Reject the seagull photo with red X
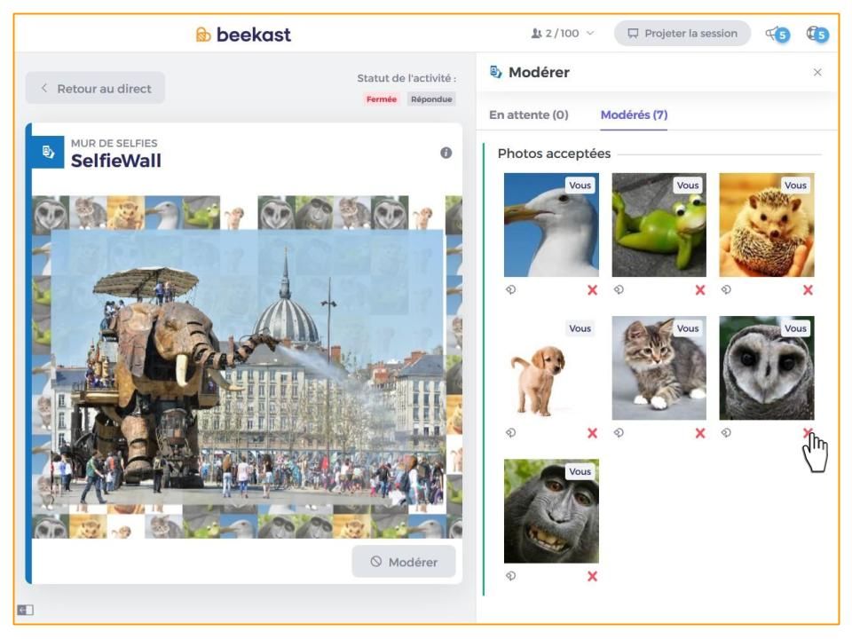852x639 pixels. (592, 290)
